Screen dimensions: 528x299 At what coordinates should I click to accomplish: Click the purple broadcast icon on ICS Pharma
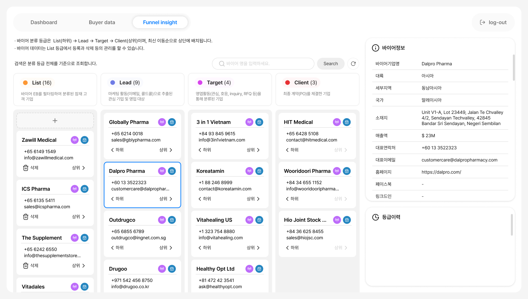(75, 189)
